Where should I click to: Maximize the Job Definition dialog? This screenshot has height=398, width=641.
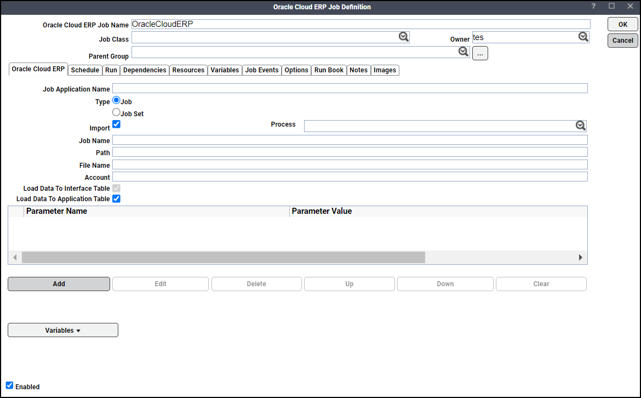coord(611,6)
